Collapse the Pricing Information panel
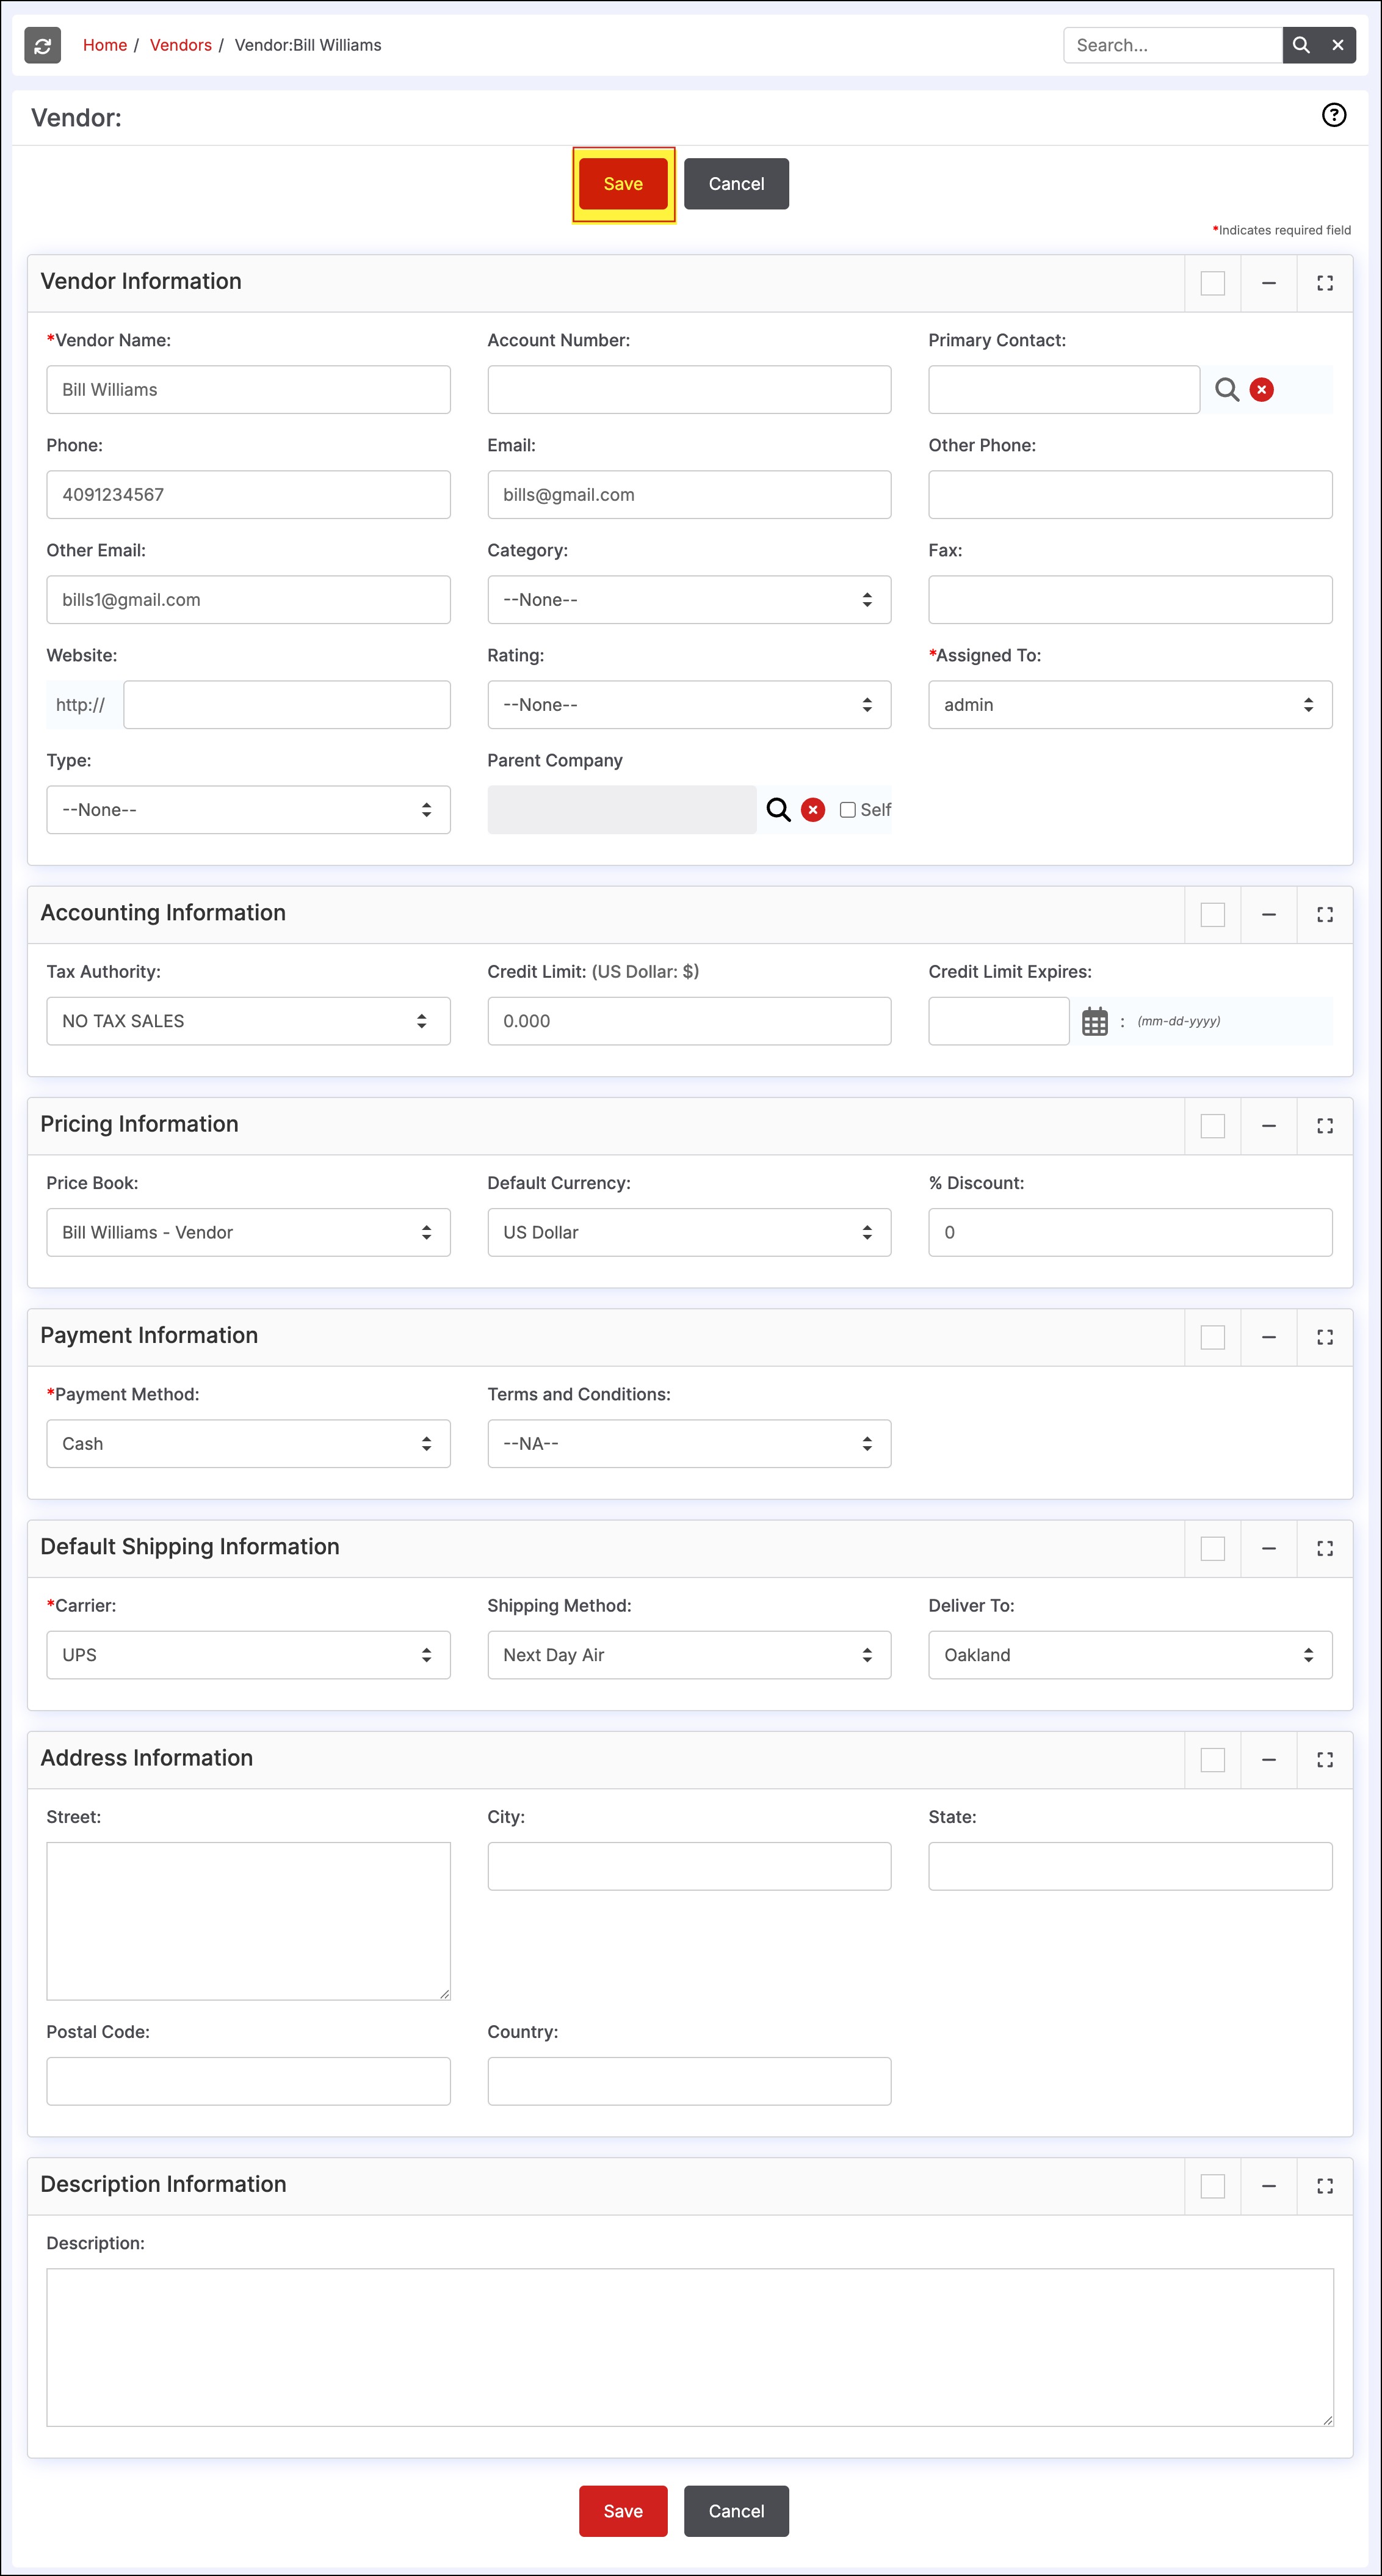1382x2576 pixels. (1268, 1126)
